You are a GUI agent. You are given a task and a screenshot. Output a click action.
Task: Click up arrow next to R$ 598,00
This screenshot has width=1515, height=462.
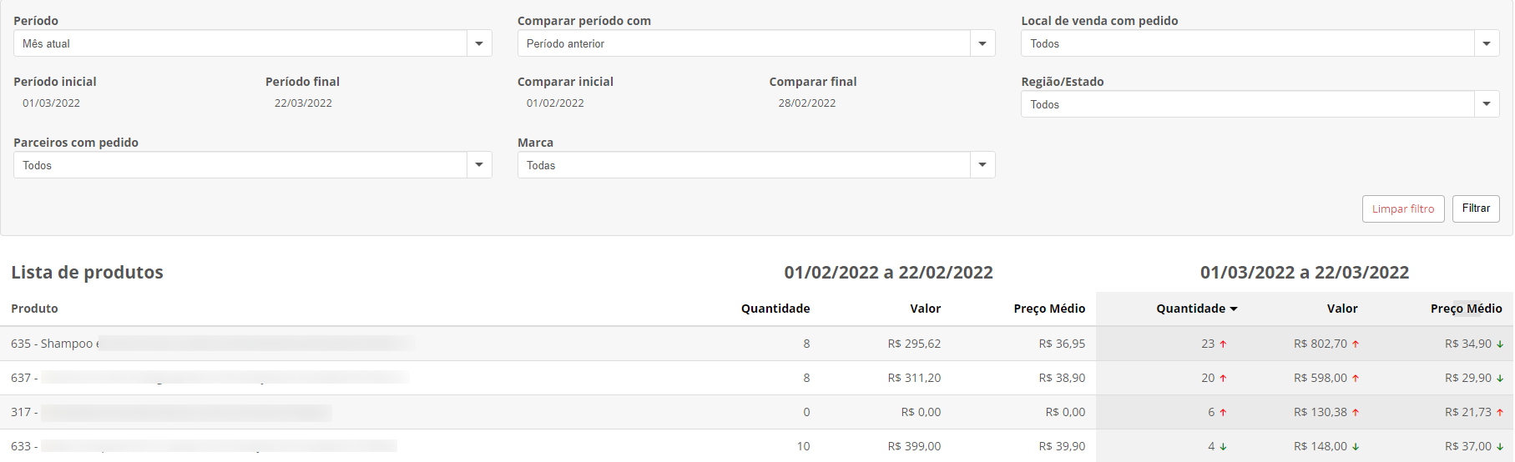pos(1356,379)
